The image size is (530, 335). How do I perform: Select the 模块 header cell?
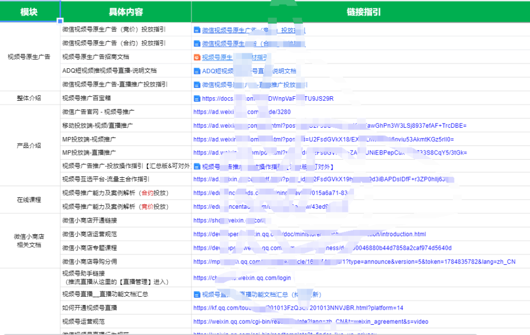[30, 12]
